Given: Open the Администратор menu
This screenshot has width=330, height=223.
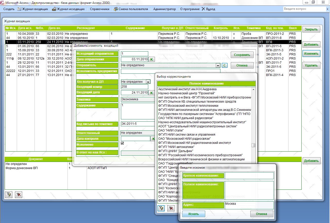Looking at the screenshot, I should tap(164, 9).
